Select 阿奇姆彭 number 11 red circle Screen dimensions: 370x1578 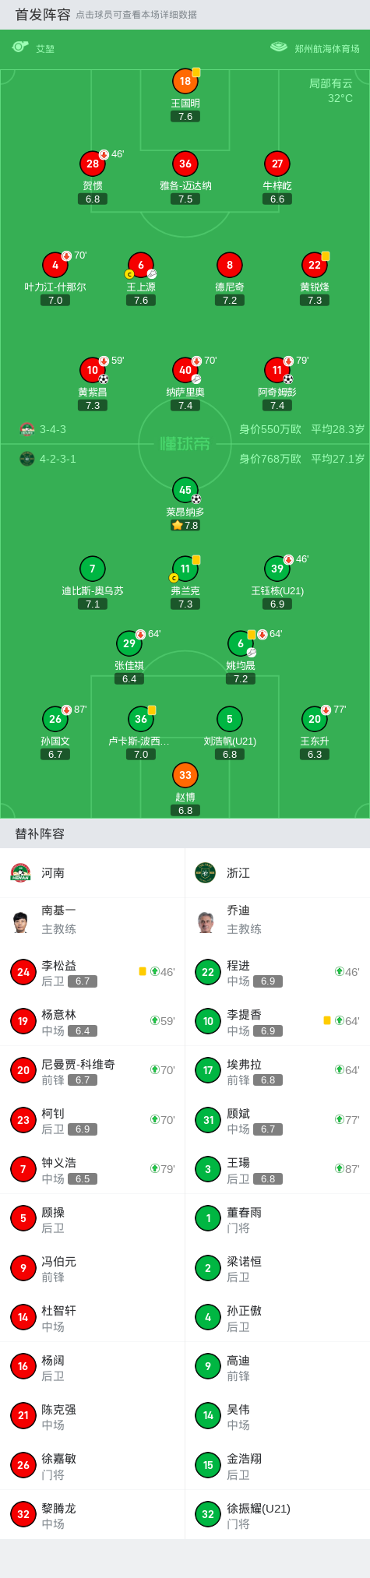coord(277,370)
